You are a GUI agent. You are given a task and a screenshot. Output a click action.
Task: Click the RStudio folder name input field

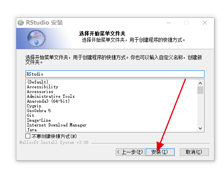(115, 74)
